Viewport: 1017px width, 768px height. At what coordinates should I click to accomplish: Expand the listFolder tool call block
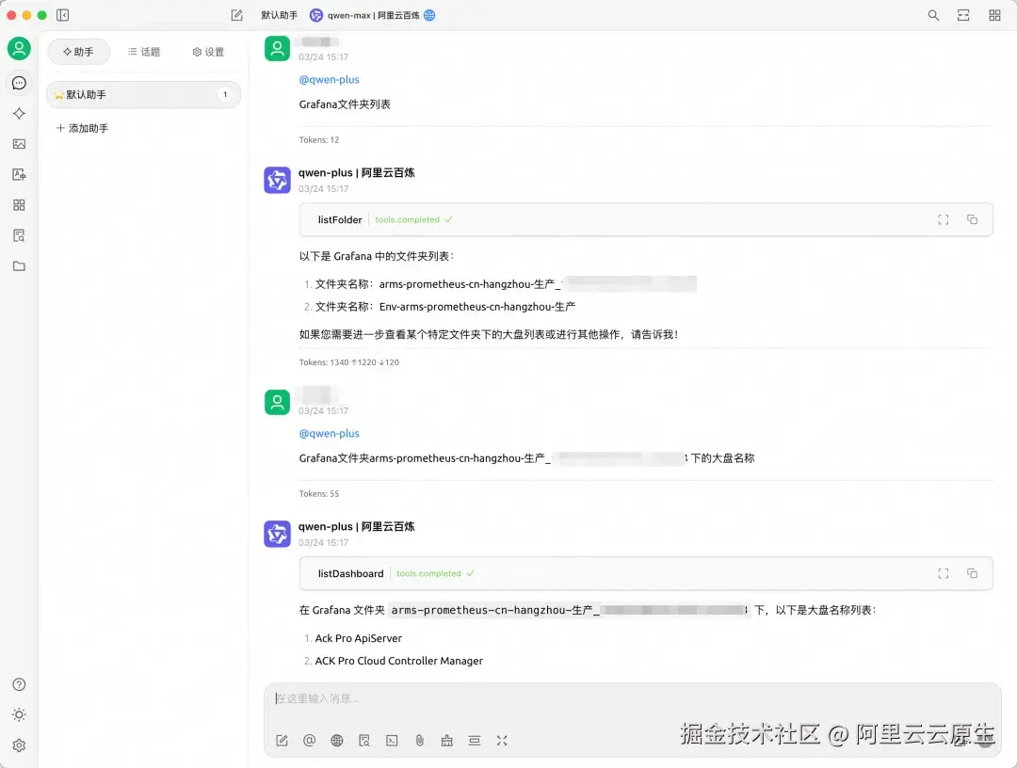[x=646, y=219]
